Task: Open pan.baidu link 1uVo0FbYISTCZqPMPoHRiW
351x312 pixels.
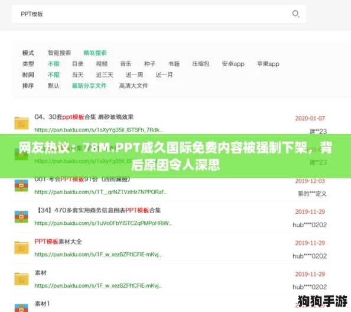Action: [x=103, y=223]
